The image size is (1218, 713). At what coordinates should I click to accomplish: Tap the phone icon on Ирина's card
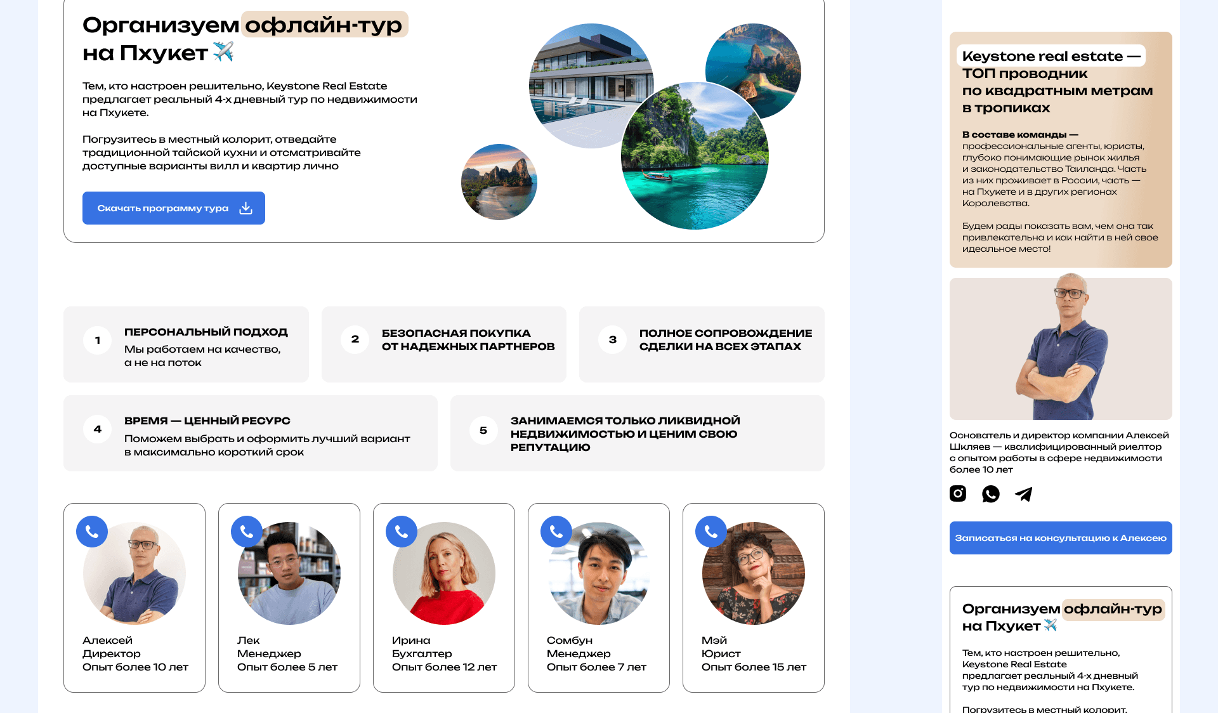(402, 532)
